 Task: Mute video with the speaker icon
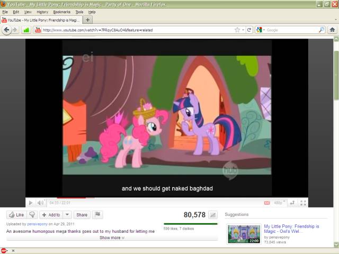[x=40, y=203]
